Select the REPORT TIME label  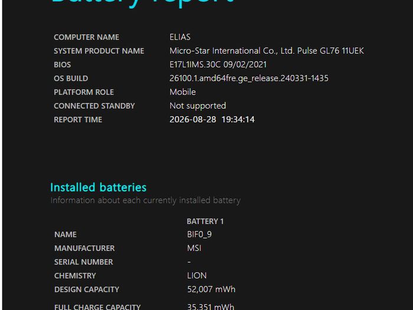click(78, 119)
